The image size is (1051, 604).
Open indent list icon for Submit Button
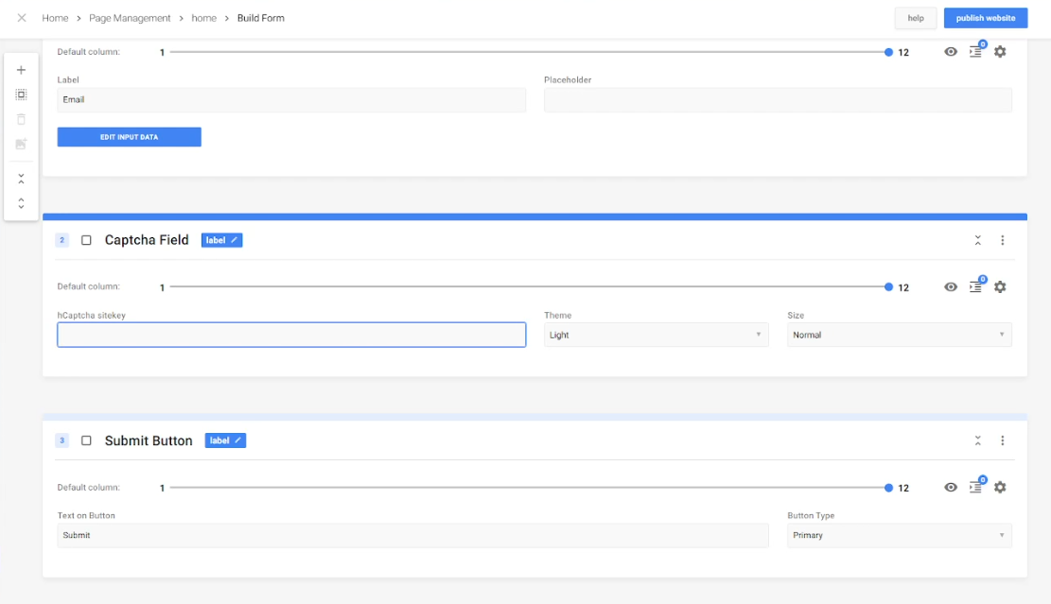975,488
